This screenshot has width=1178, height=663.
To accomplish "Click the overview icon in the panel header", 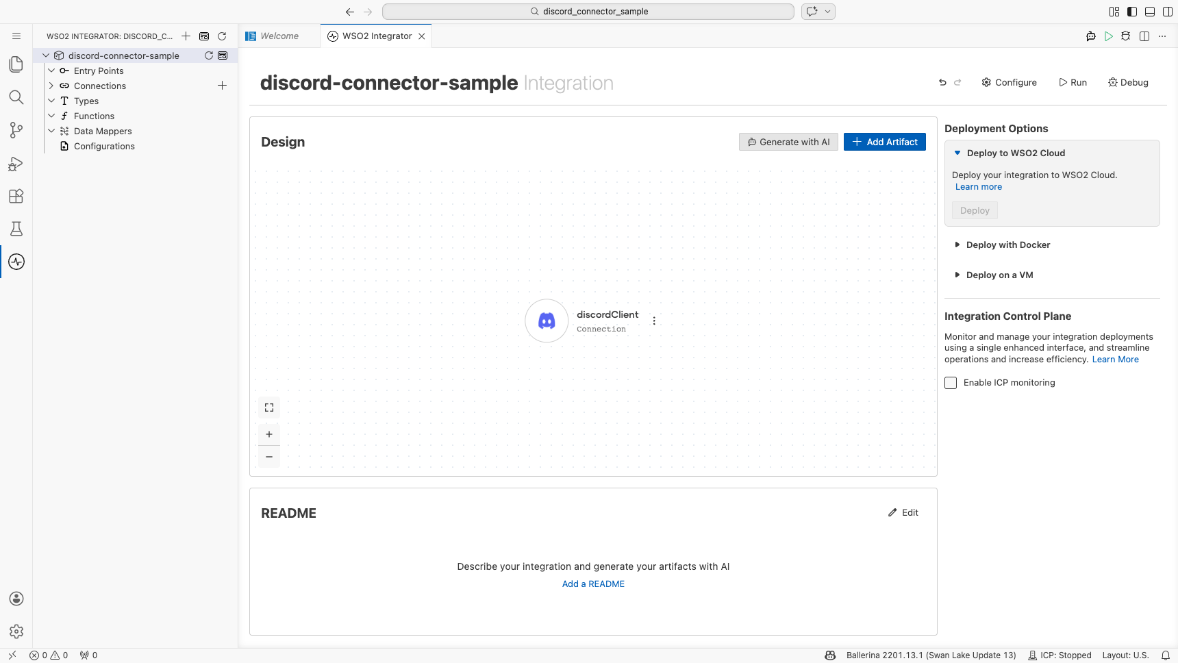I will click(x=204, y=36).
